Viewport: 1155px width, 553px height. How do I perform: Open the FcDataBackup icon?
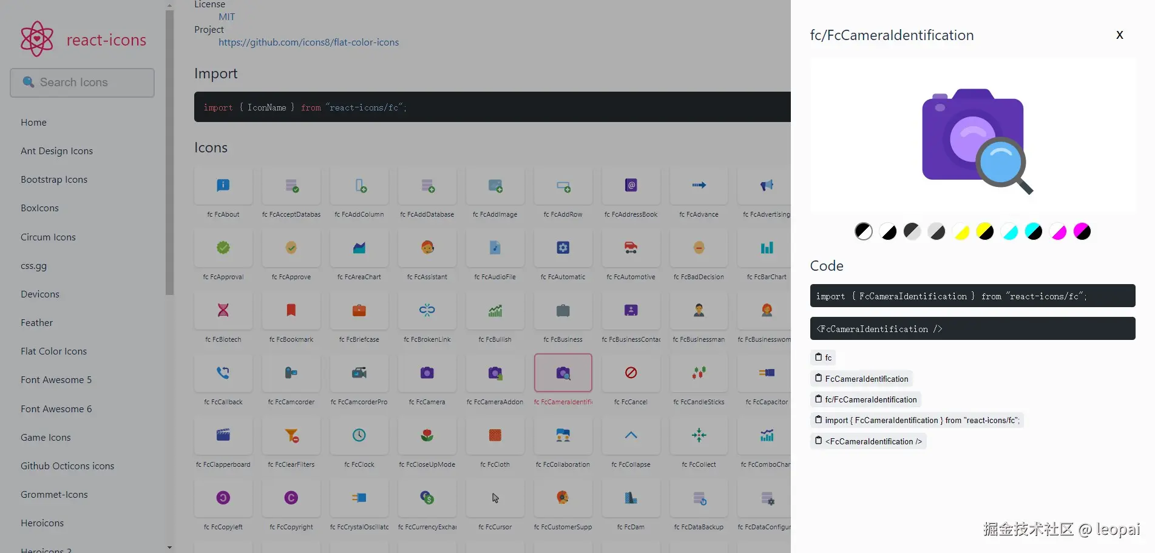pos(699,498)
